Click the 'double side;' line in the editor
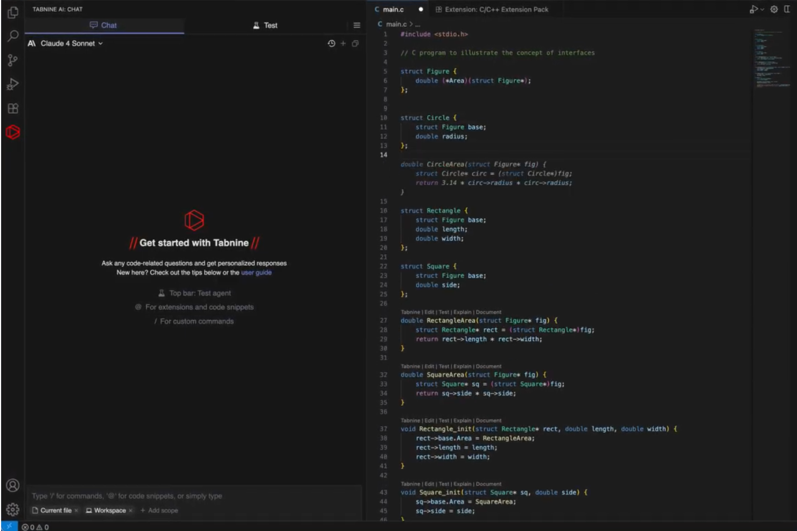Viewport: 797px width, 531px height. [437, 285]
